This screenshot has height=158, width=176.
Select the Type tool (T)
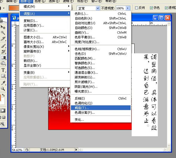(3, 70)
